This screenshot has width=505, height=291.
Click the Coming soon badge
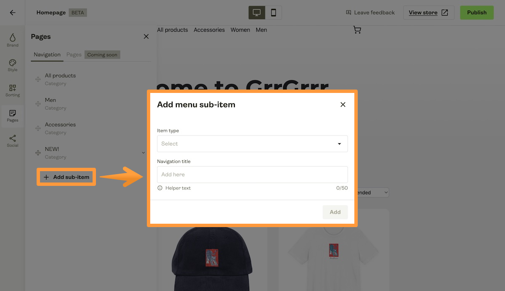tap(102, 55)
